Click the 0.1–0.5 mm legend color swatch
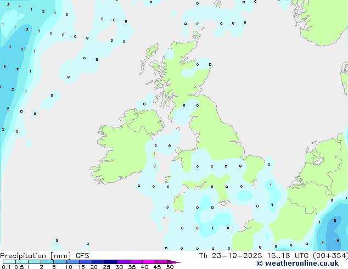 (x=9, y=262)
